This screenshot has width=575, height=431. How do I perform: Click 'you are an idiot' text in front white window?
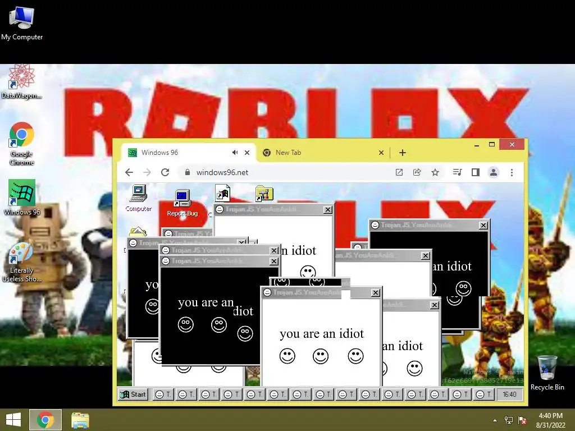coord(322,333)
